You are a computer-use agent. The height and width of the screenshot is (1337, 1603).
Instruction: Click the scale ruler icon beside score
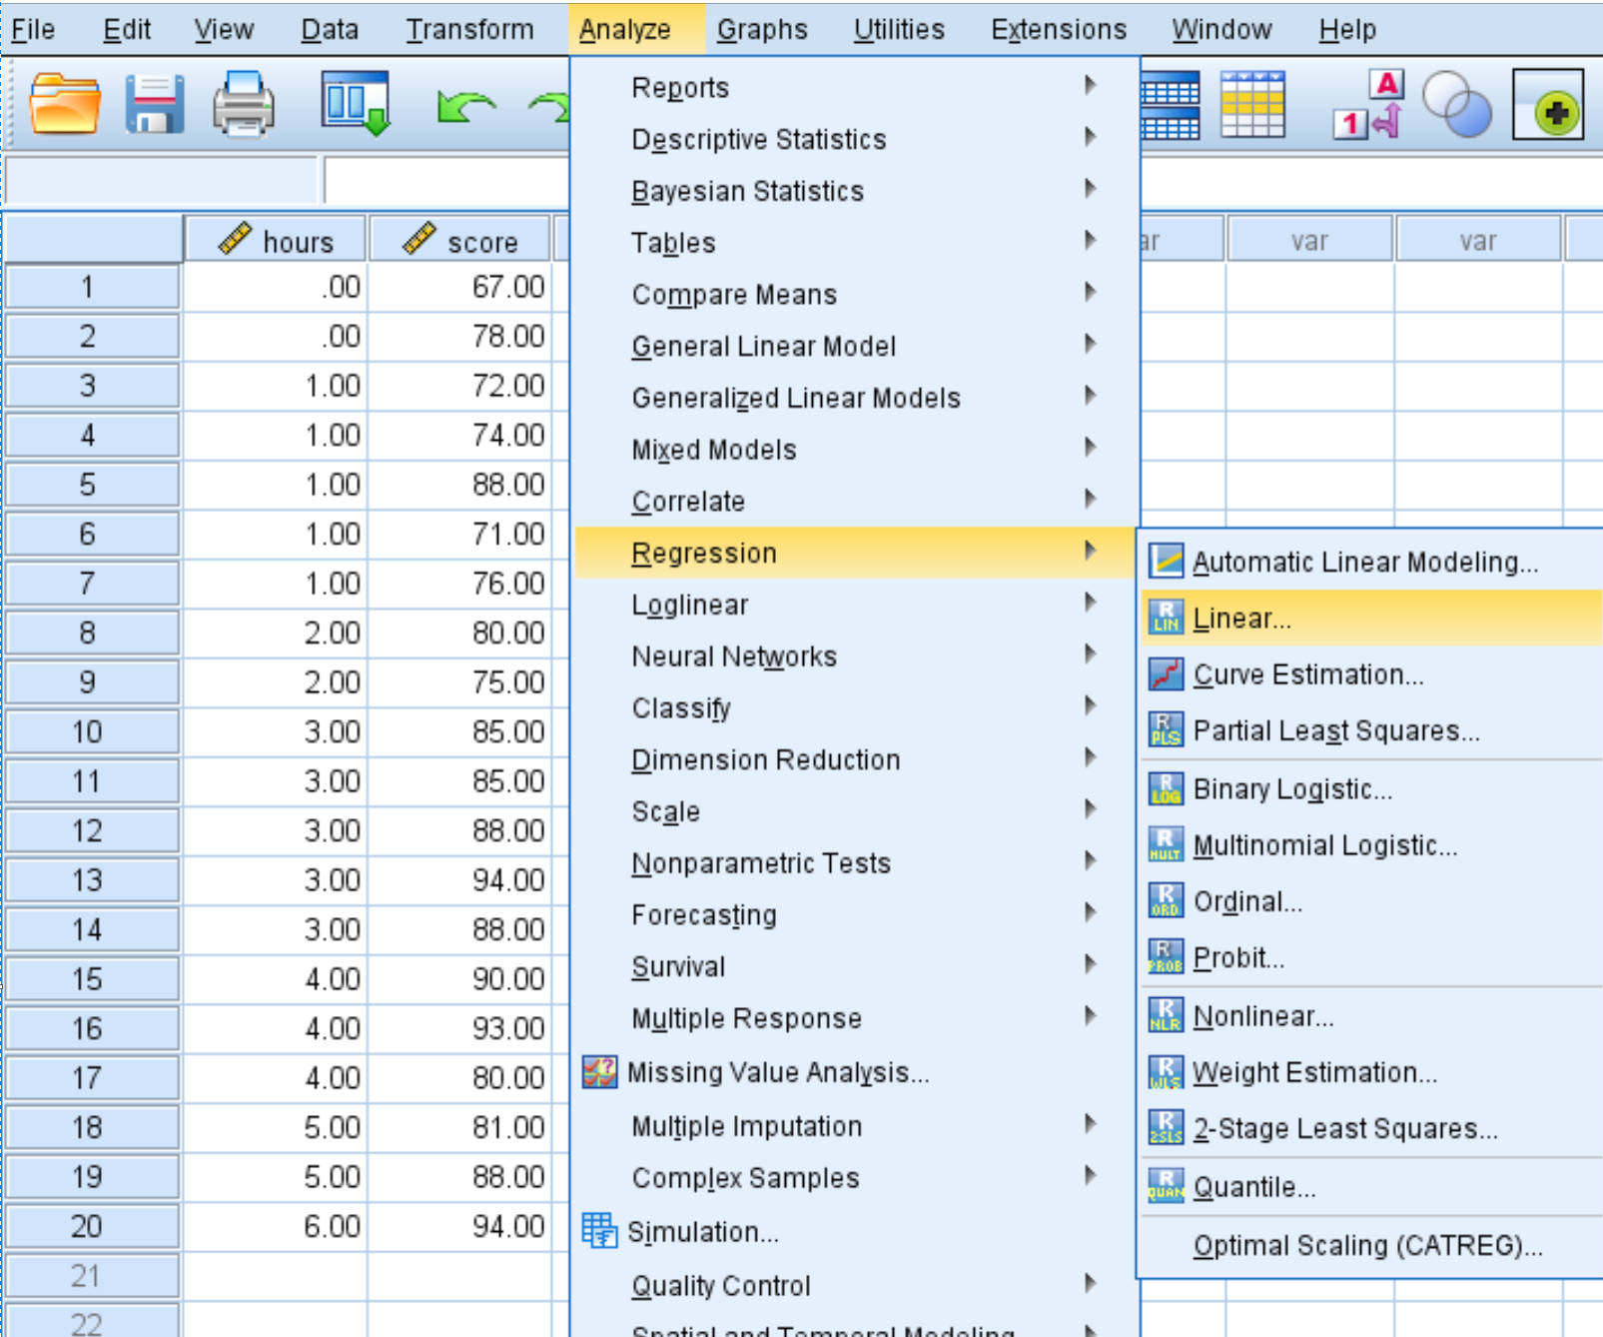(419, 239)
